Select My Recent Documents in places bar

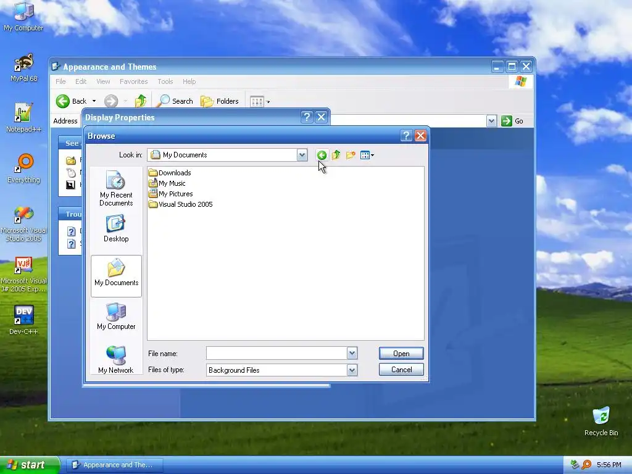coord(116,189)
